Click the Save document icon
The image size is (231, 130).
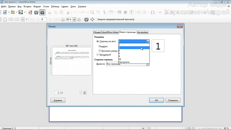tap(21, 12)
